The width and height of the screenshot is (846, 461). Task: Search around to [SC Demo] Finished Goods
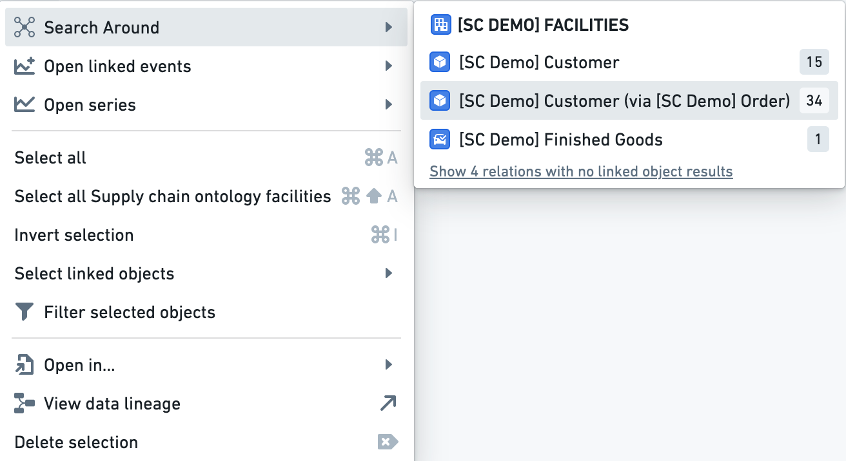point(629,140)
